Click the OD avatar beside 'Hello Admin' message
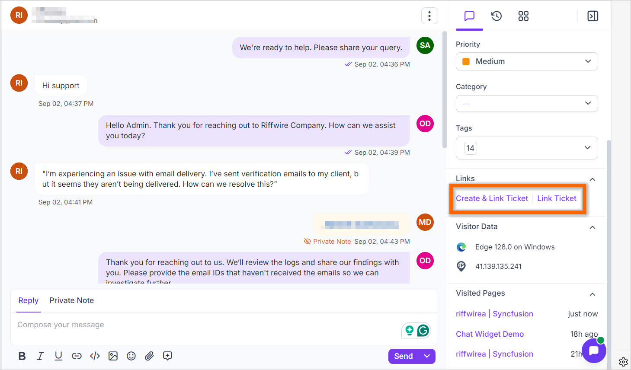The height and width of the screenshot is (370, 631). (425, 124)
